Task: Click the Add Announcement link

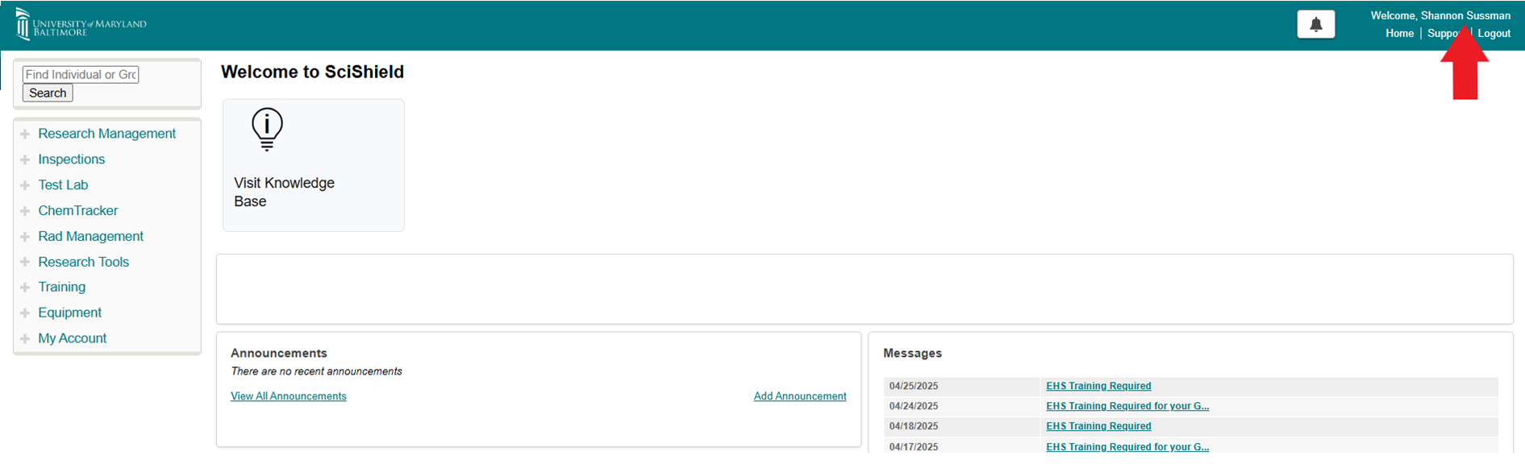Action: click(799, 396)
